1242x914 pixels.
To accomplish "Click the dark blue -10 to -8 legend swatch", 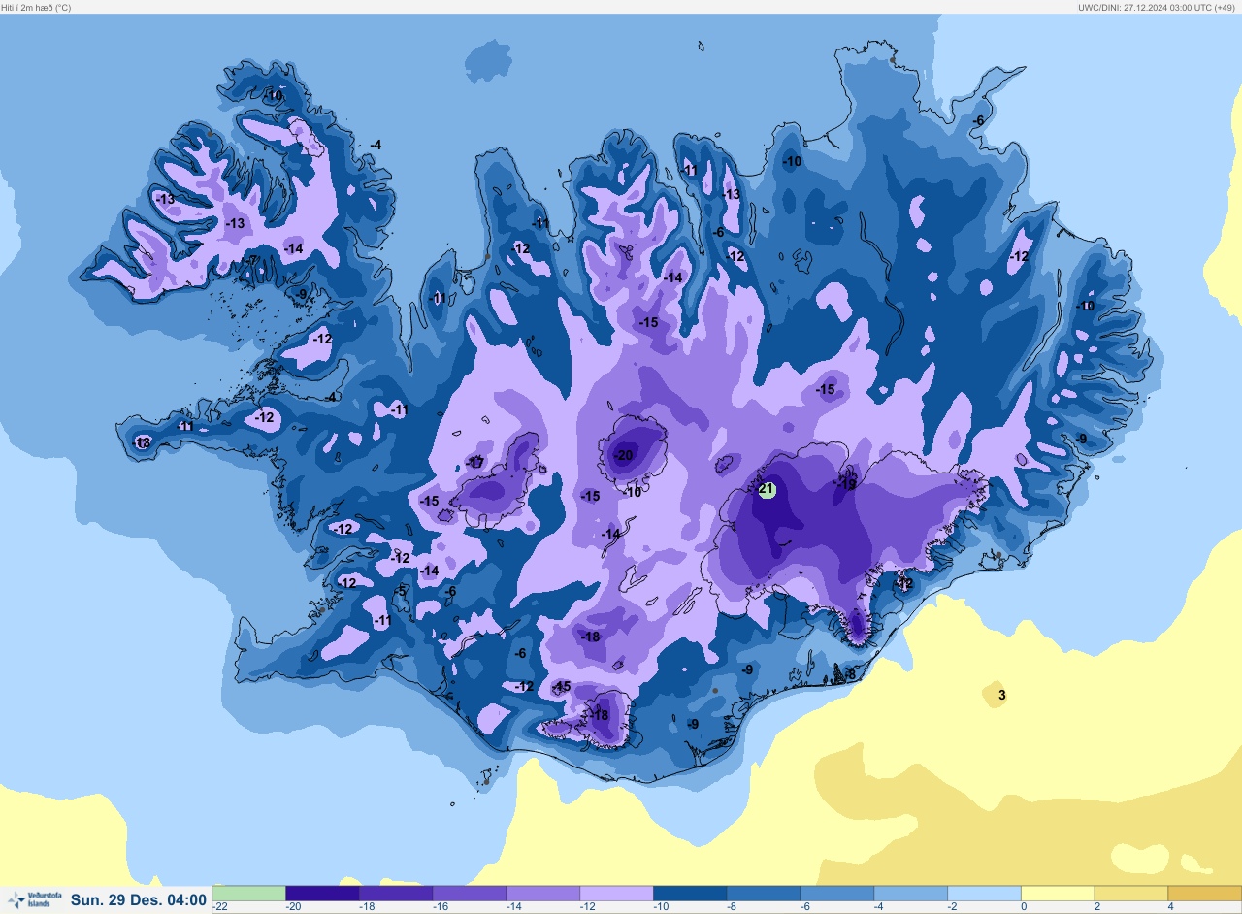I will coord(690,893).
